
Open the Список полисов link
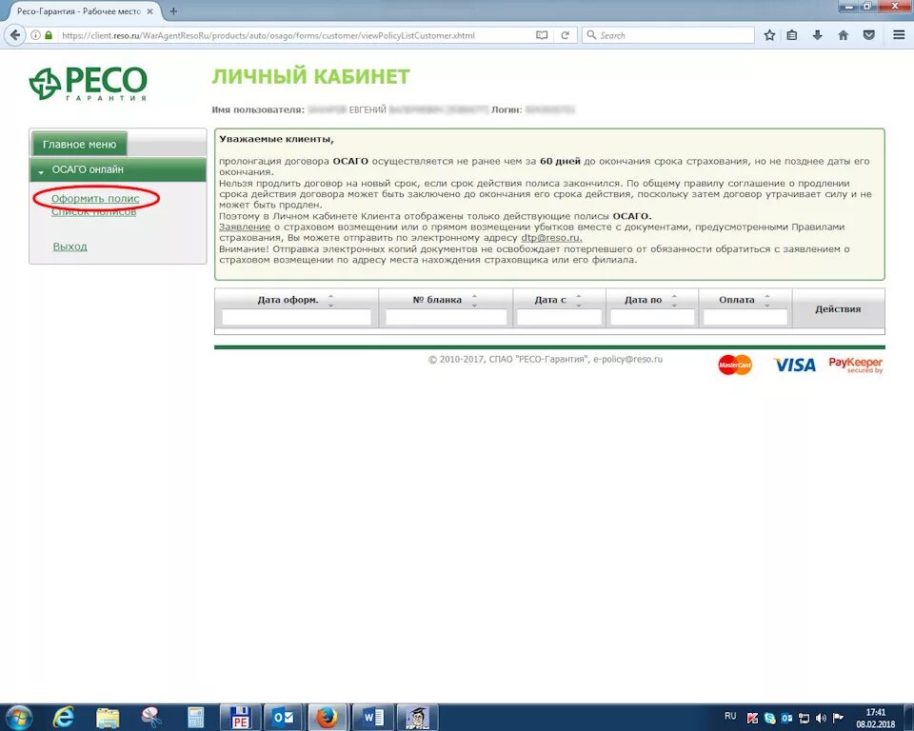coord(94,211)
